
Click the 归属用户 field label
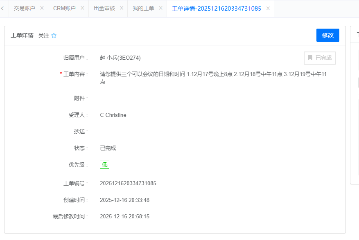point(75,58)
